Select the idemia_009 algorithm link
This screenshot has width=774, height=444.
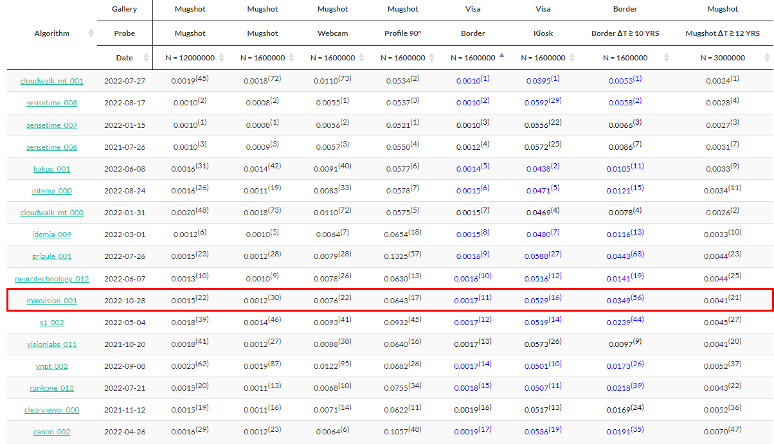tap(51, 235)
